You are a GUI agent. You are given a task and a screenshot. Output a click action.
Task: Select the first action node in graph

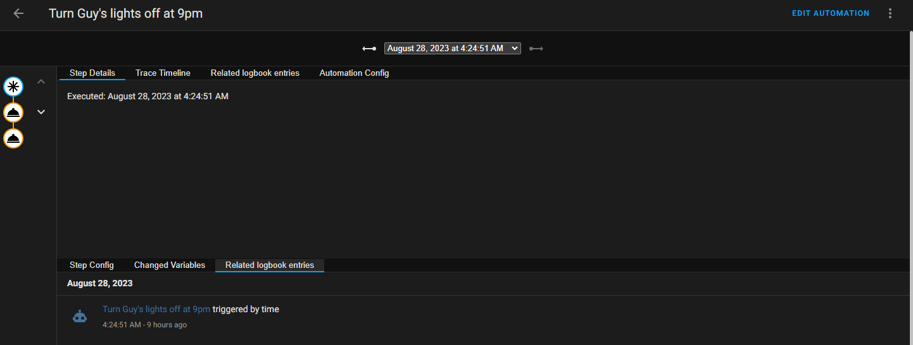pyautogui.click(x=13, y=112)
